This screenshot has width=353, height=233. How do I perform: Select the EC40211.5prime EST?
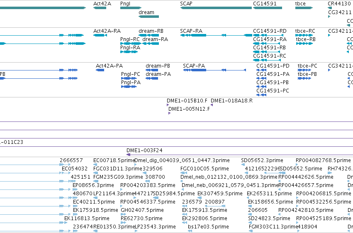point(75,206)
